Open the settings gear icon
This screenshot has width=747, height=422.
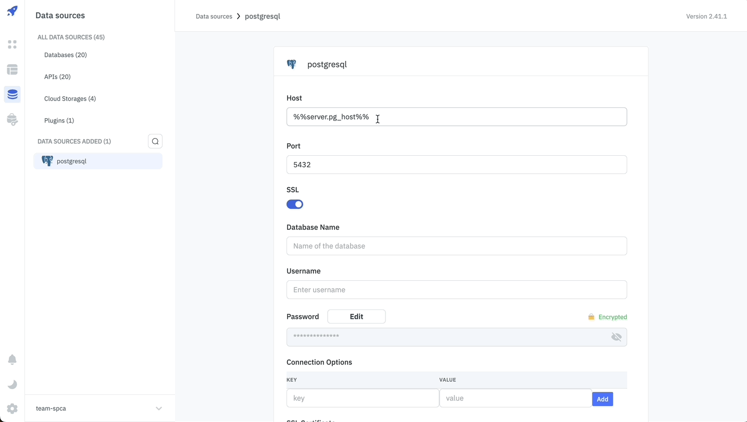pos(12,409)
